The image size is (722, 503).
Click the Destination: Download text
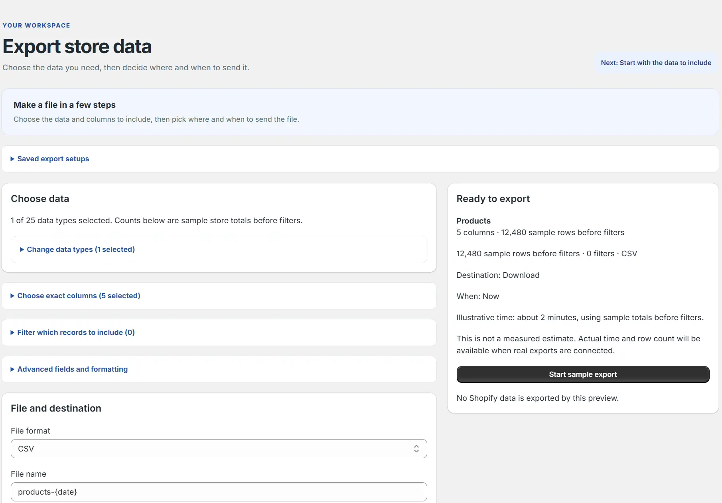click(x=498, y=275)
